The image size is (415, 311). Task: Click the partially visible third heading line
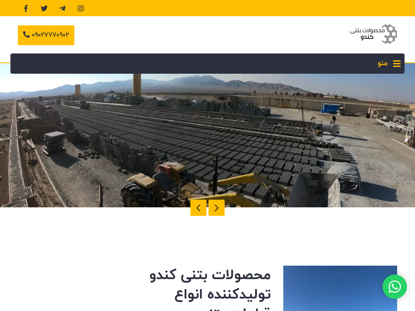coord(238,309)
